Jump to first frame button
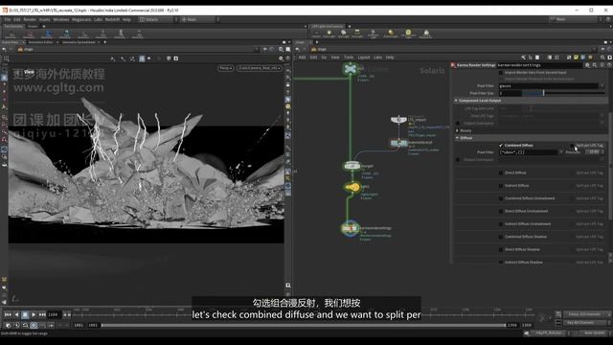This screenshot has height=345, width=613. point(8,314)
